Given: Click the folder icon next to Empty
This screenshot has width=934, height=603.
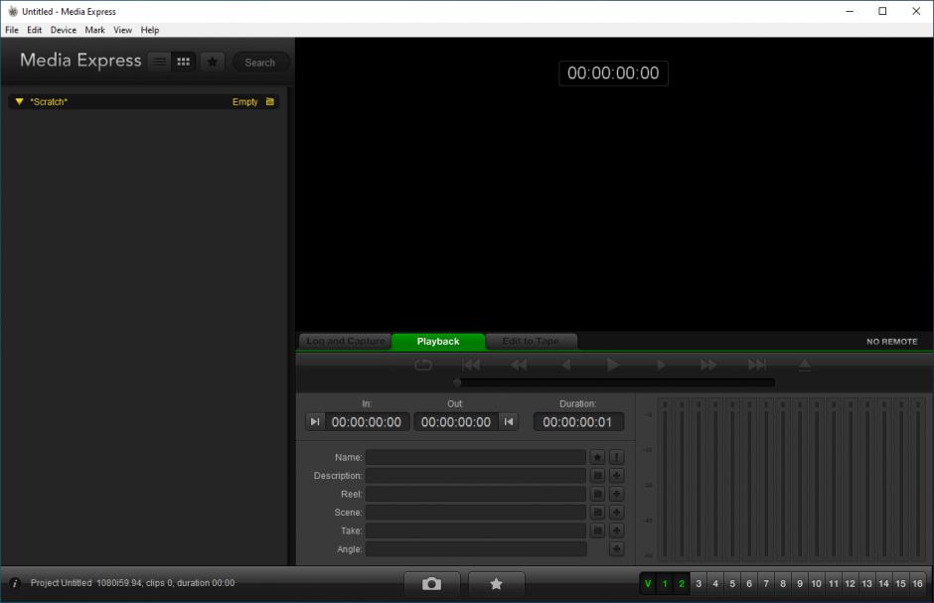Looking at the screenshot, I should (270, 101).
